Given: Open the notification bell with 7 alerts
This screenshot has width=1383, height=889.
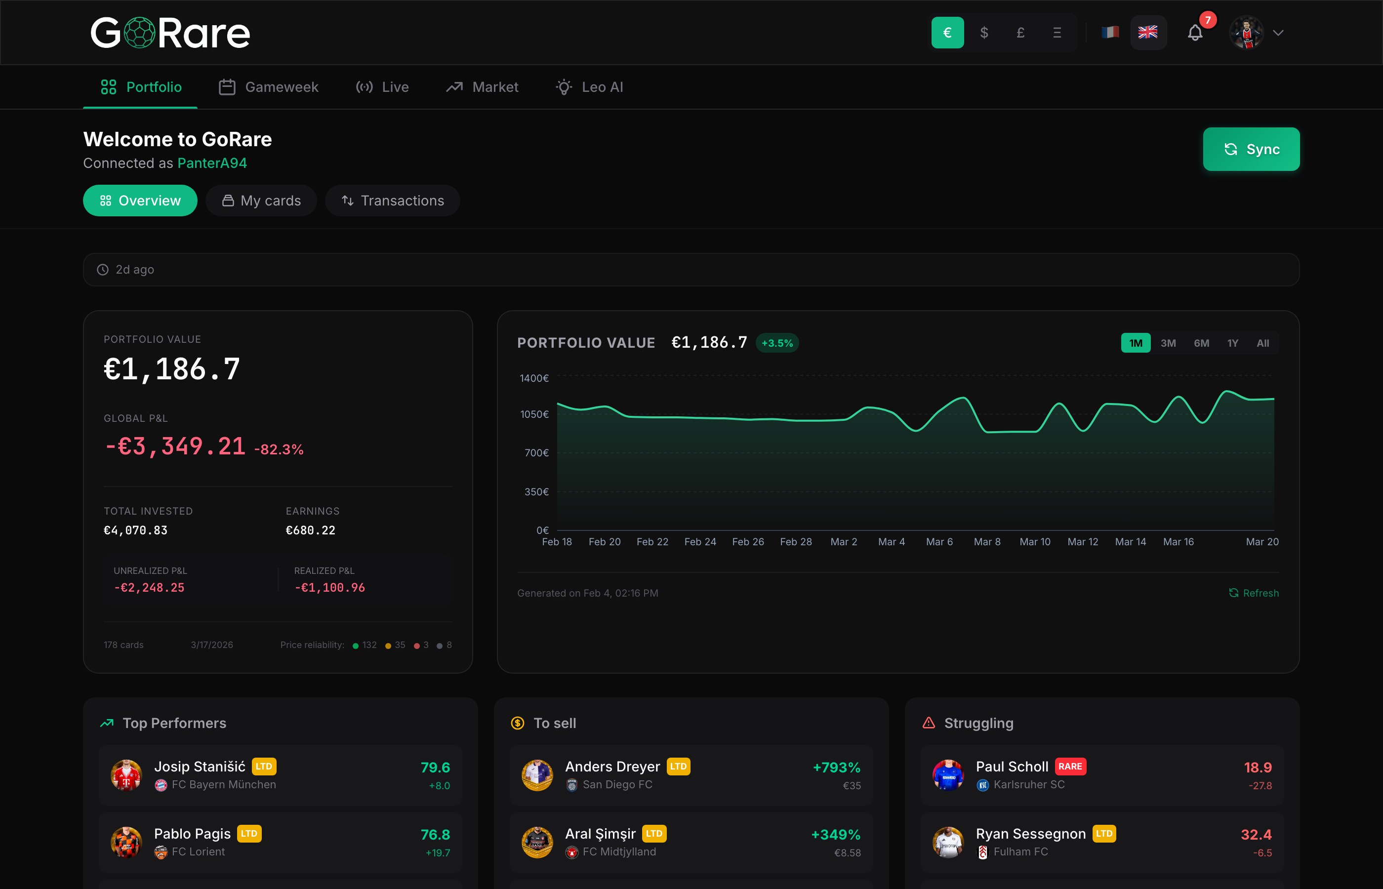Looking at the screenshot, I should [1195, 33].
